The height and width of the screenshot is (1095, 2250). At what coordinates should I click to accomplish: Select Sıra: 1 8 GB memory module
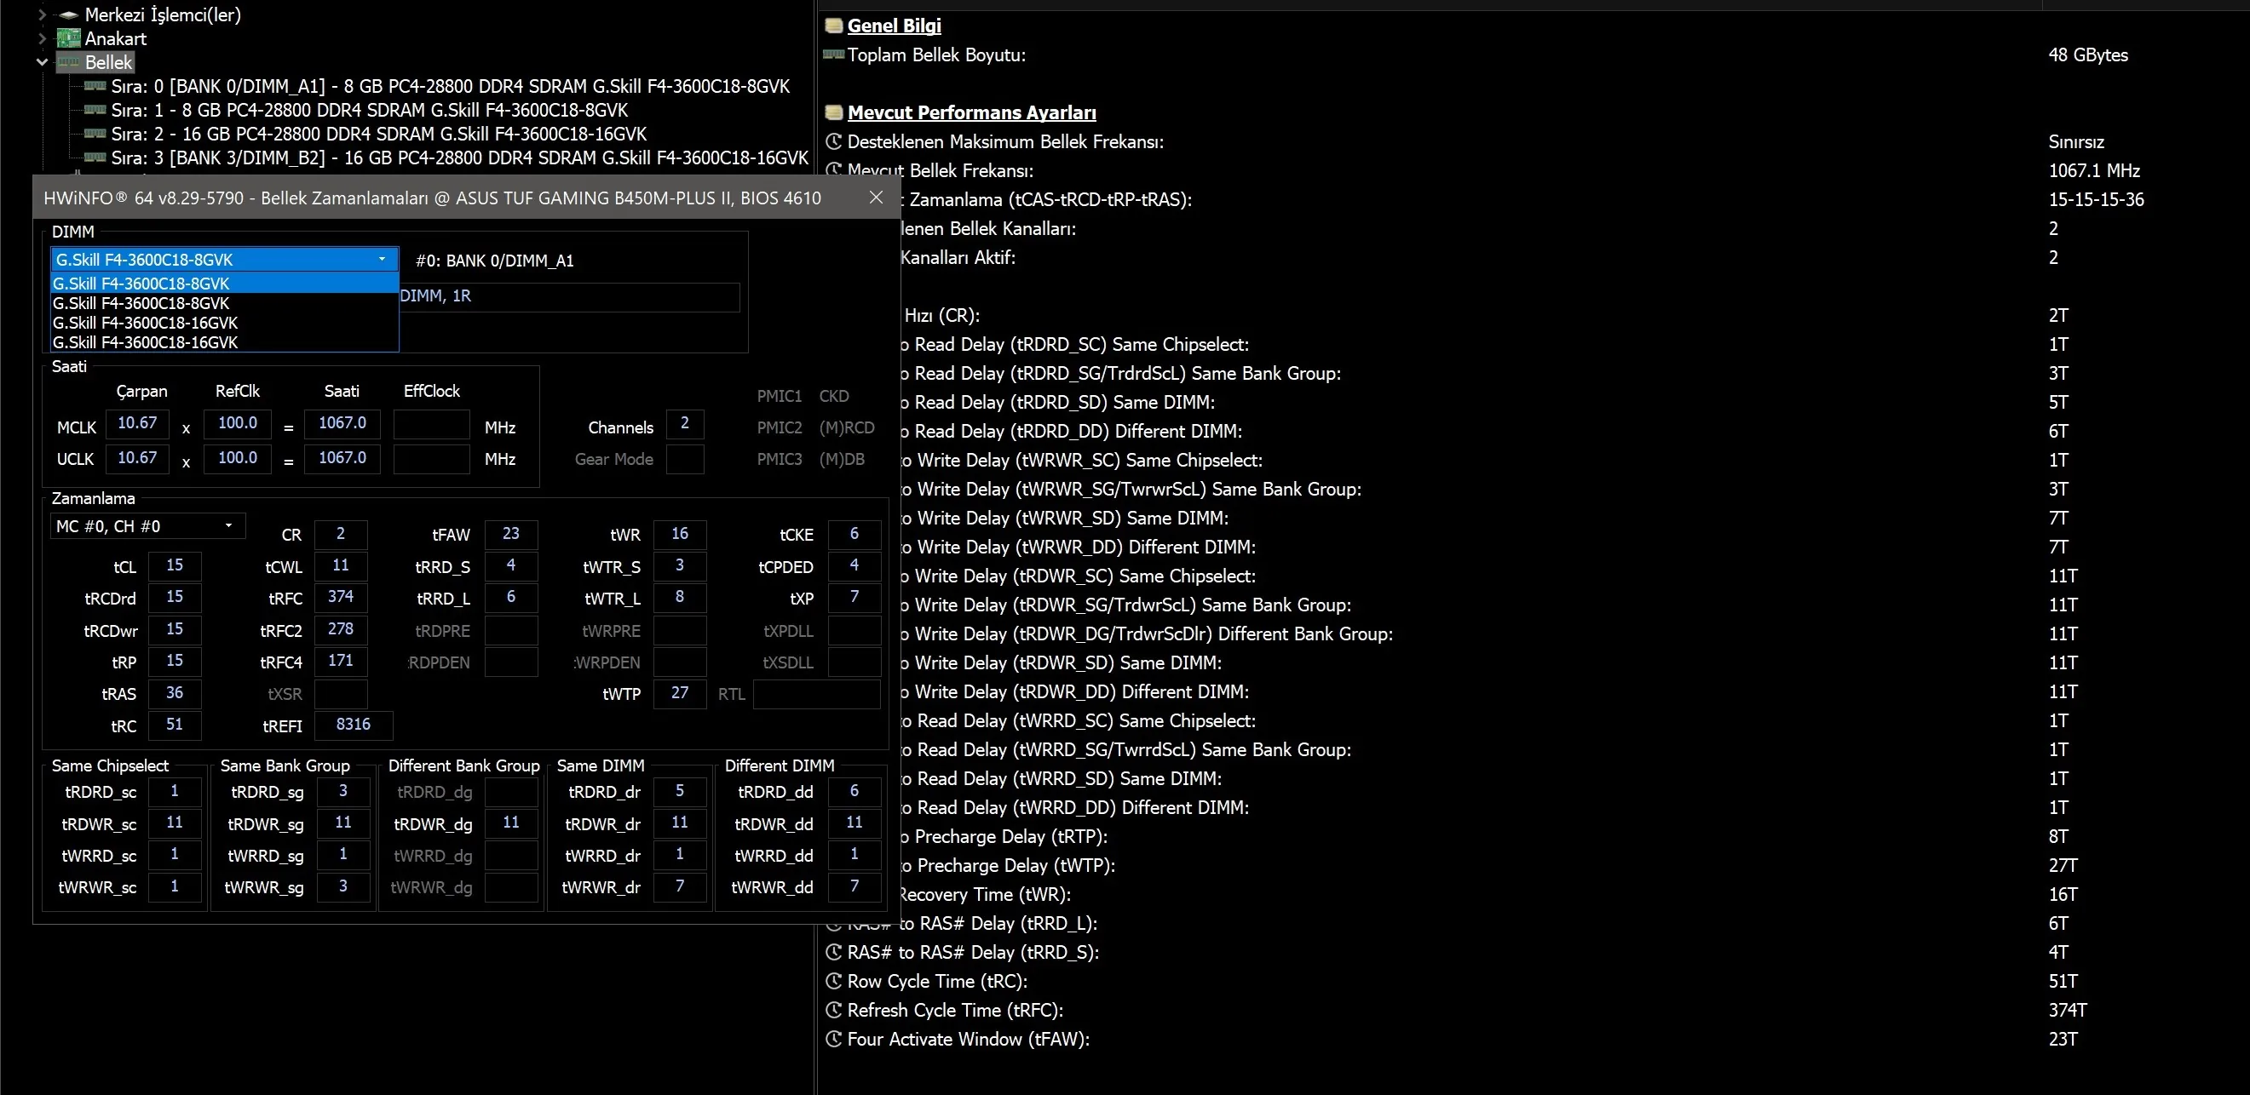pyautogui.click(x=370, y=110)
